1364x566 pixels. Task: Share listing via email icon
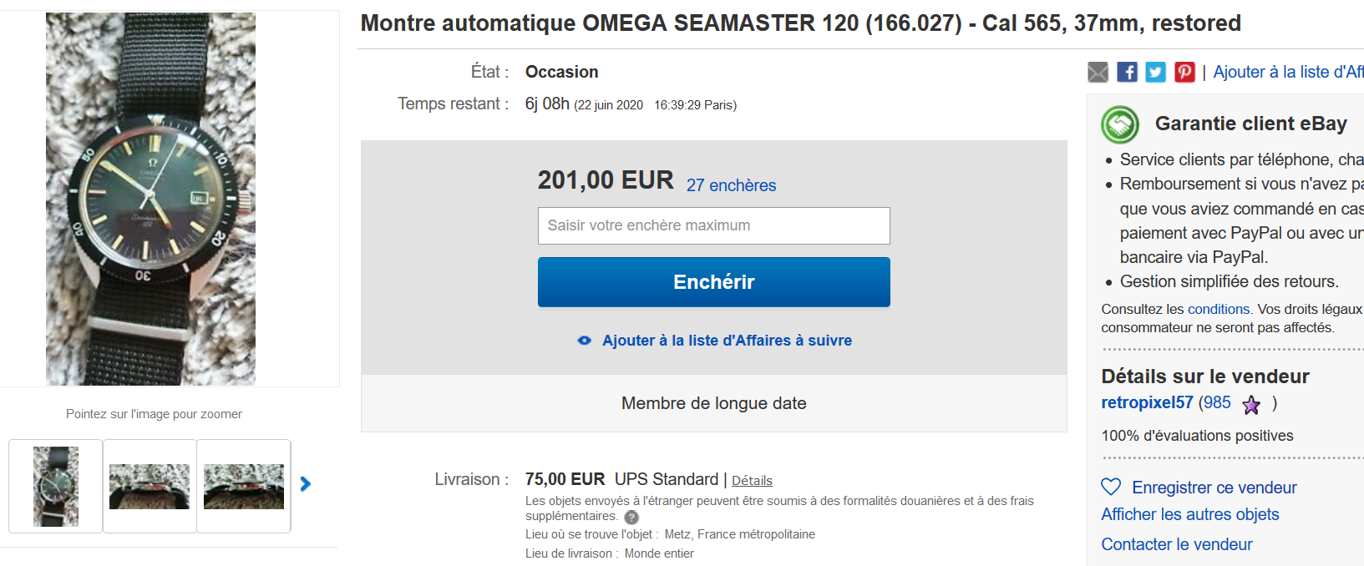pos(1098,73)
